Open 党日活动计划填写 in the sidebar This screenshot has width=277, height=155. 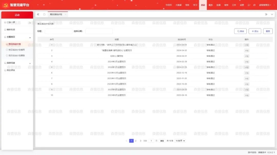[17, 50]
